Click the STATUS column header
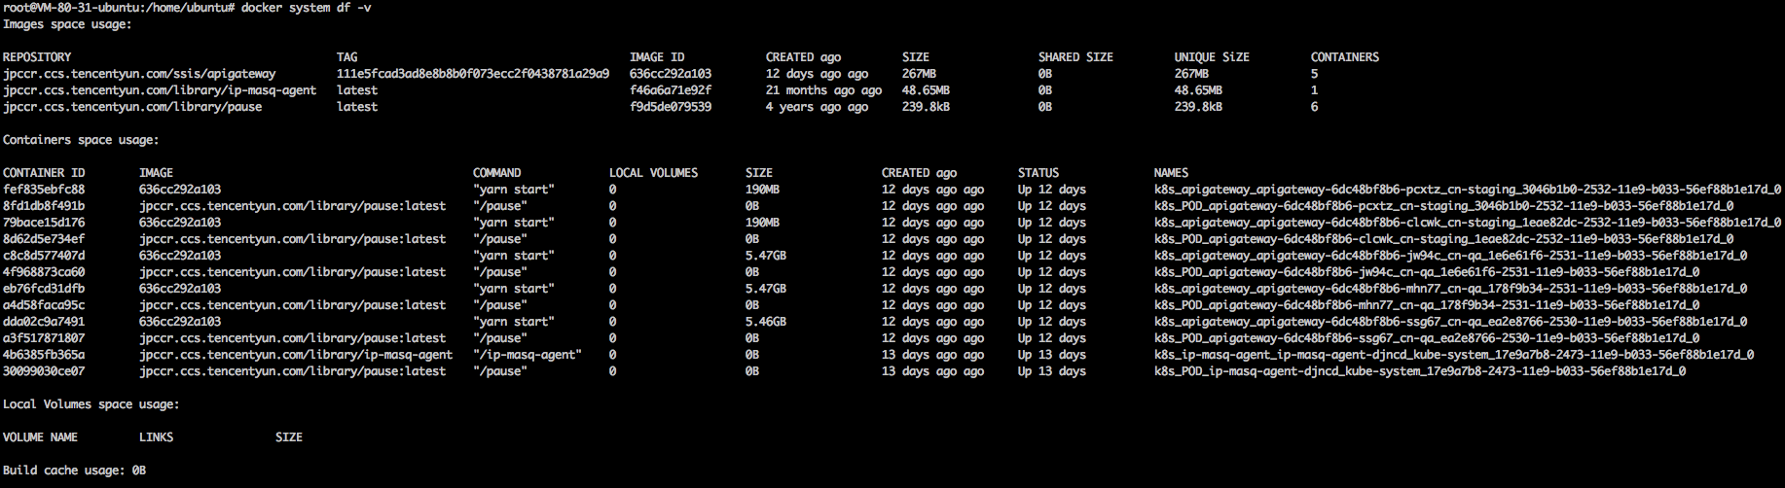Screen dimensions: 1785x488 1038,173
